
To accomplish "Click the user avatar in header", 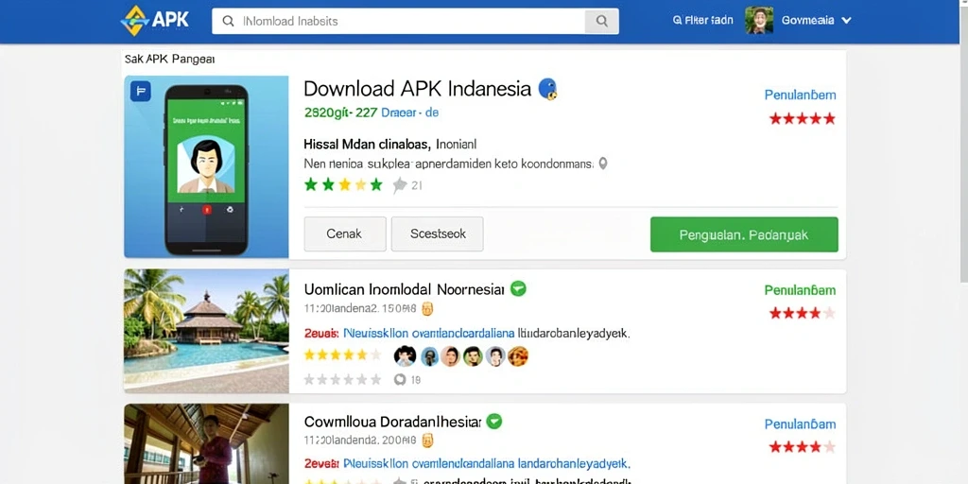I will tap(759, 21).
